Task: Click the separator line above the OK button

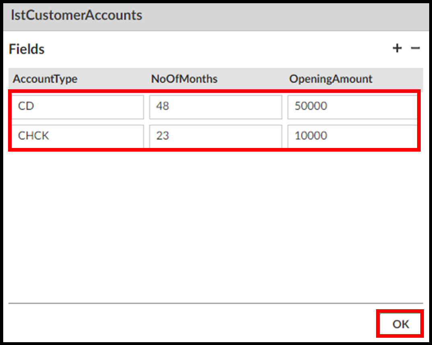Action: 215,303
